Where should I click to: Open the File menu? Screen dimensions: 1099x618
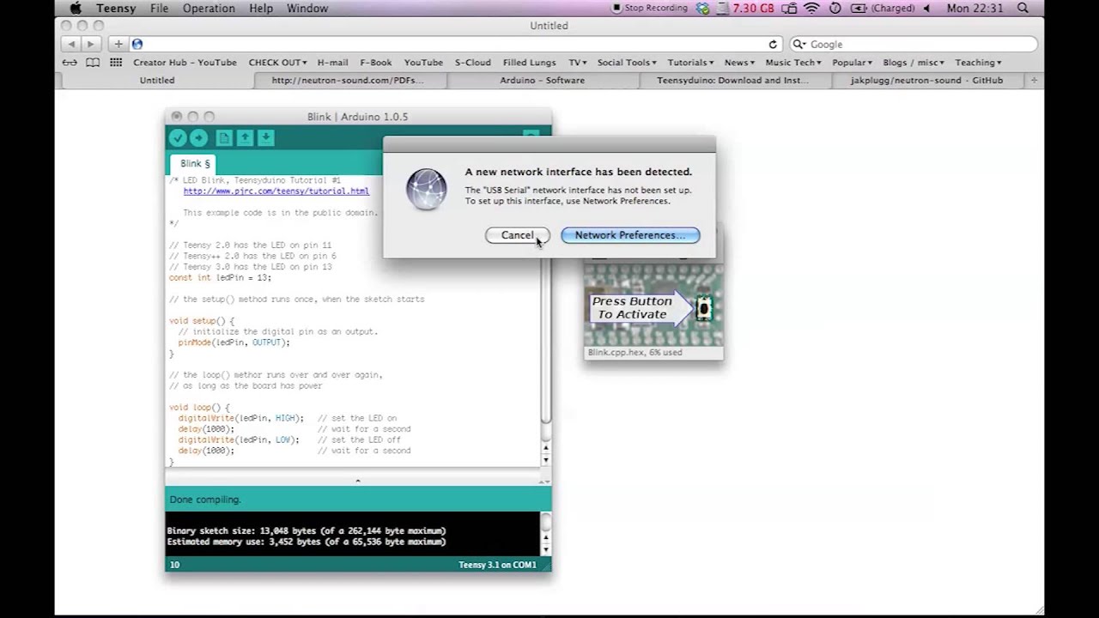click(160, 8)
